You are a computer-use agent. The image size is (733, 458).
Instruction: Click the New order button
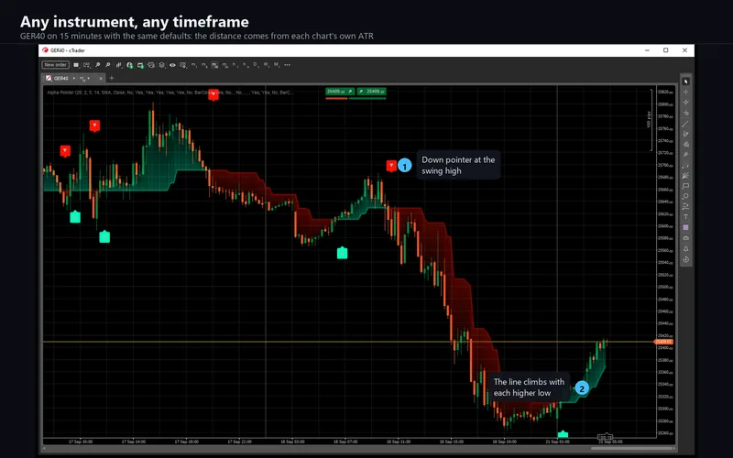coord(56,65)
